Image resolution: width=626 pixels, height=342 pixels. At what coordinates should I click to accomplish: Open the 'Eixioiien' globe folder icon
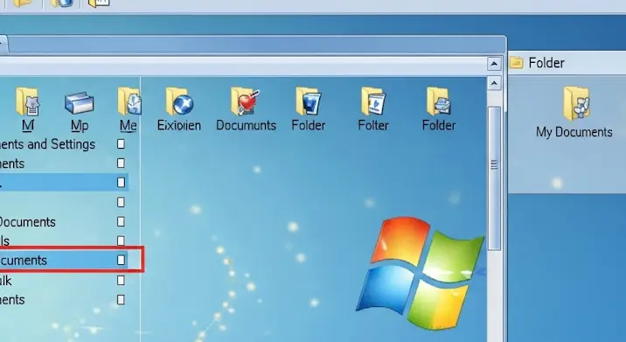coord(179,101)
